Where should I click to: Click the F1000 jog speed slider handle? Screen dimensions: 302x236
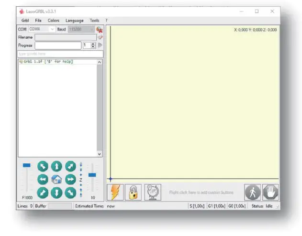[27, 165]
